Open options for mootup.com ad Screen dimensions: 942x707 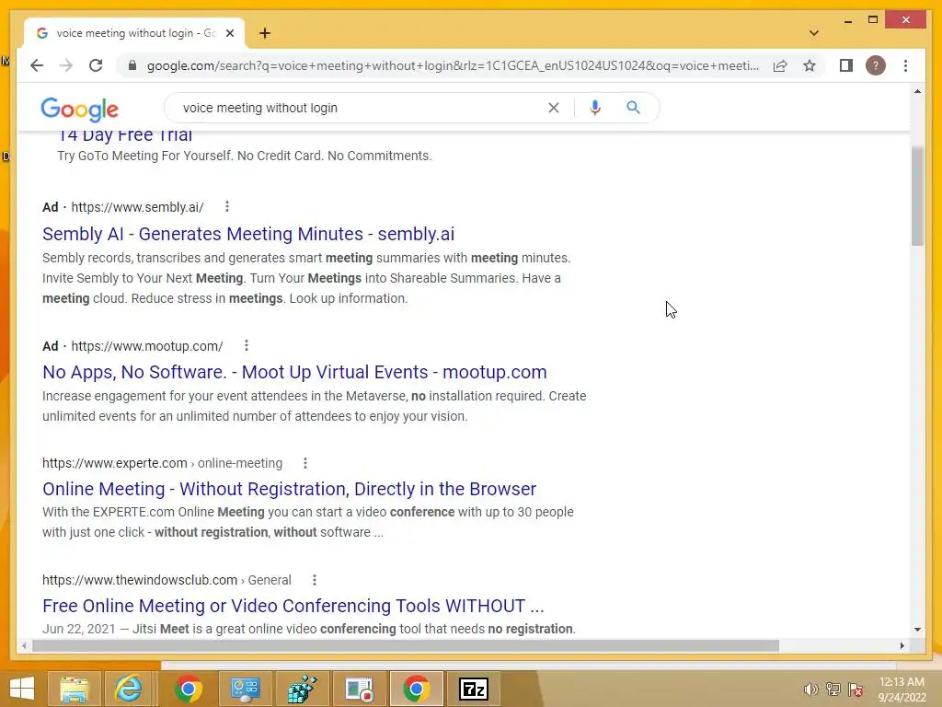(246, 346)
